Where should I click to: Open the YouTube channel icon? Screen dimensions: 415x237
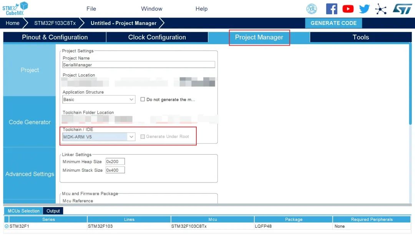click(x=348, y=9)
